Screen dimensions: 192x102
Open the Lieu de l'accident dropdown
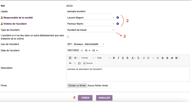[x=86, y=44]
